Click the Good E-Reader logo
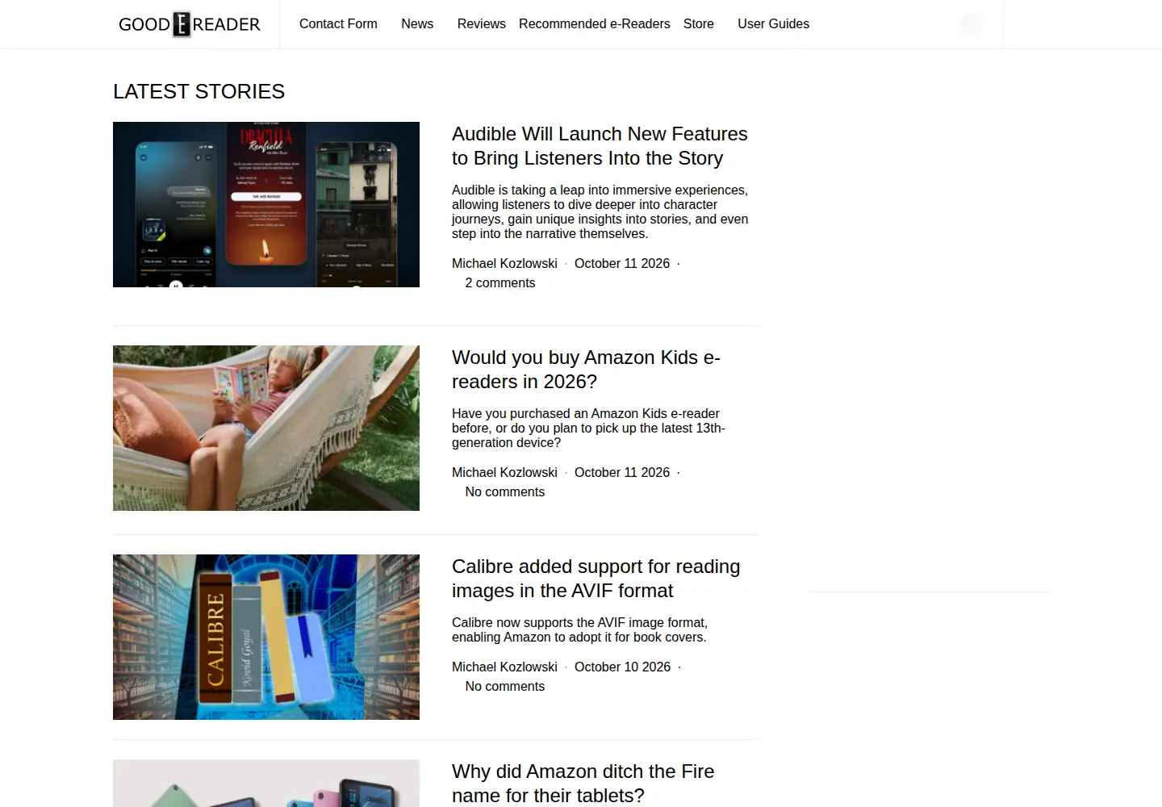The width and height of the screenshot is (1162, 807). click(x=190, y=24)
